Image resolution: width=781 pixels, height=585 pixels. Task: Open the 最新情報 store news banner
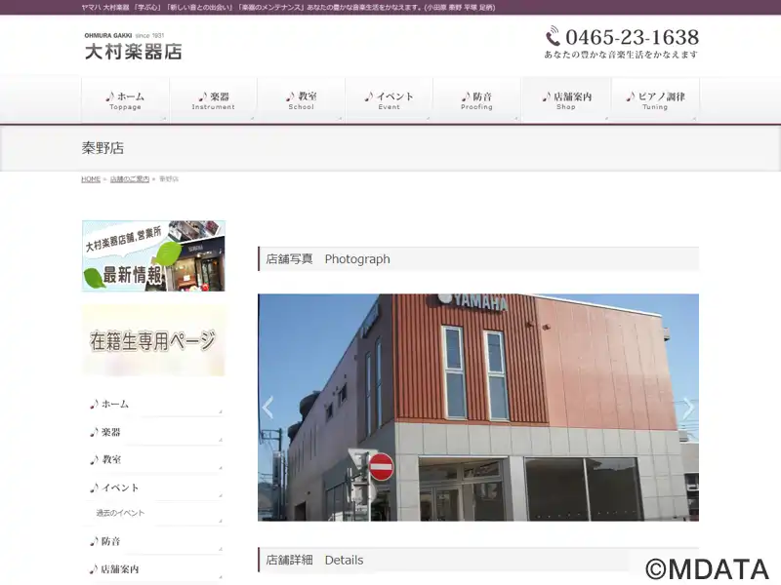[153, 255]
